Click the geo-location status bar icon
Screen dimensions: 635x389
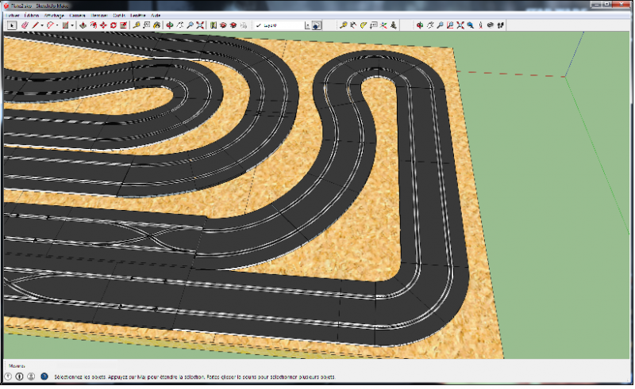coord(10,376)
